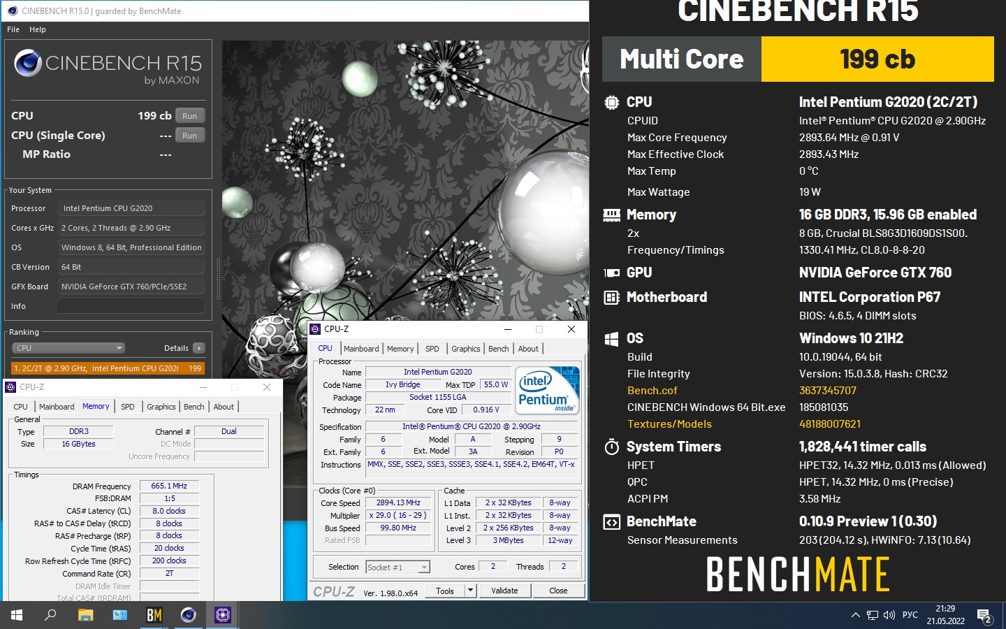The image size is (1006, 629).
Task: Click РУС language indicator
Action: [910, 615]
